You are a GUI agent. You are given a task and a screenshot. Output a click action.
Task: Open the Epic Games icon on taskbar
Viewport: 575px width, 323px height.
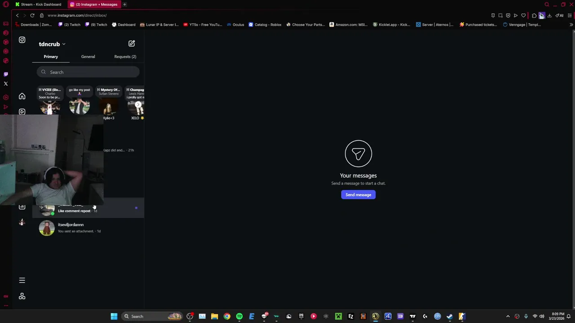click(x=301, y=316)
